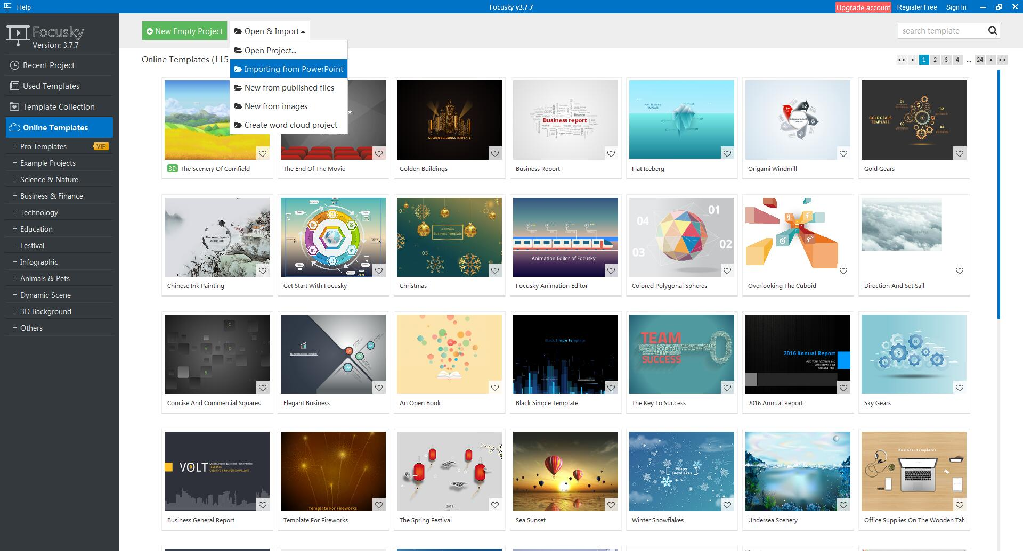
Task: Click the Recent Project clock icon
Action: (x=14, y=65)
